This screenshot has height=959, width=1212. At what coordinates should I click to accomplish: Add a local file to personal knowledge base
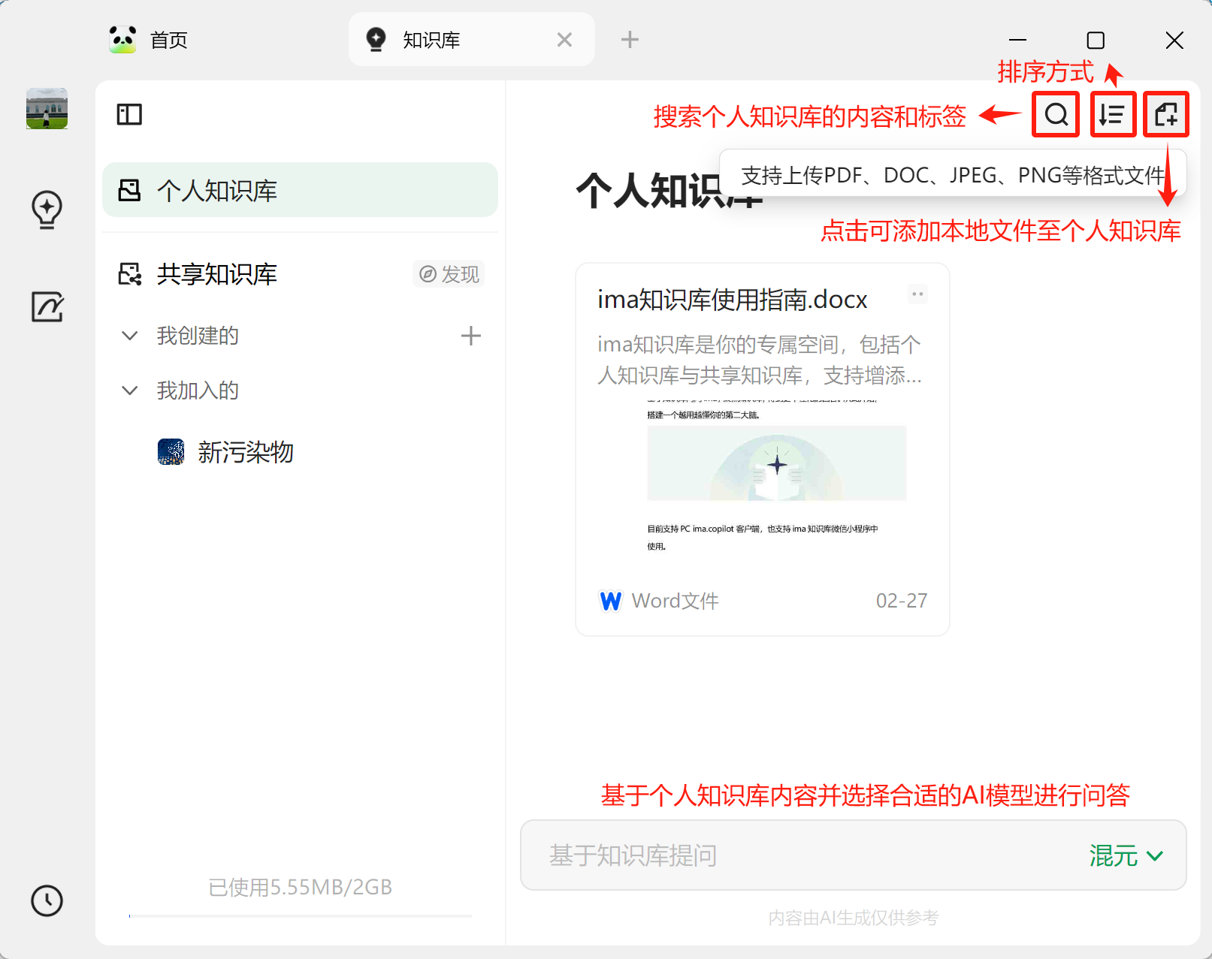coord(1166,115)
